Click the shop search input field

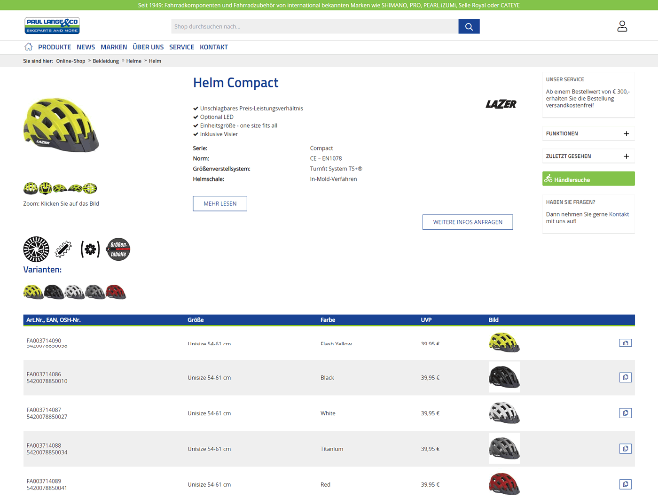click(x=315, y=26)
